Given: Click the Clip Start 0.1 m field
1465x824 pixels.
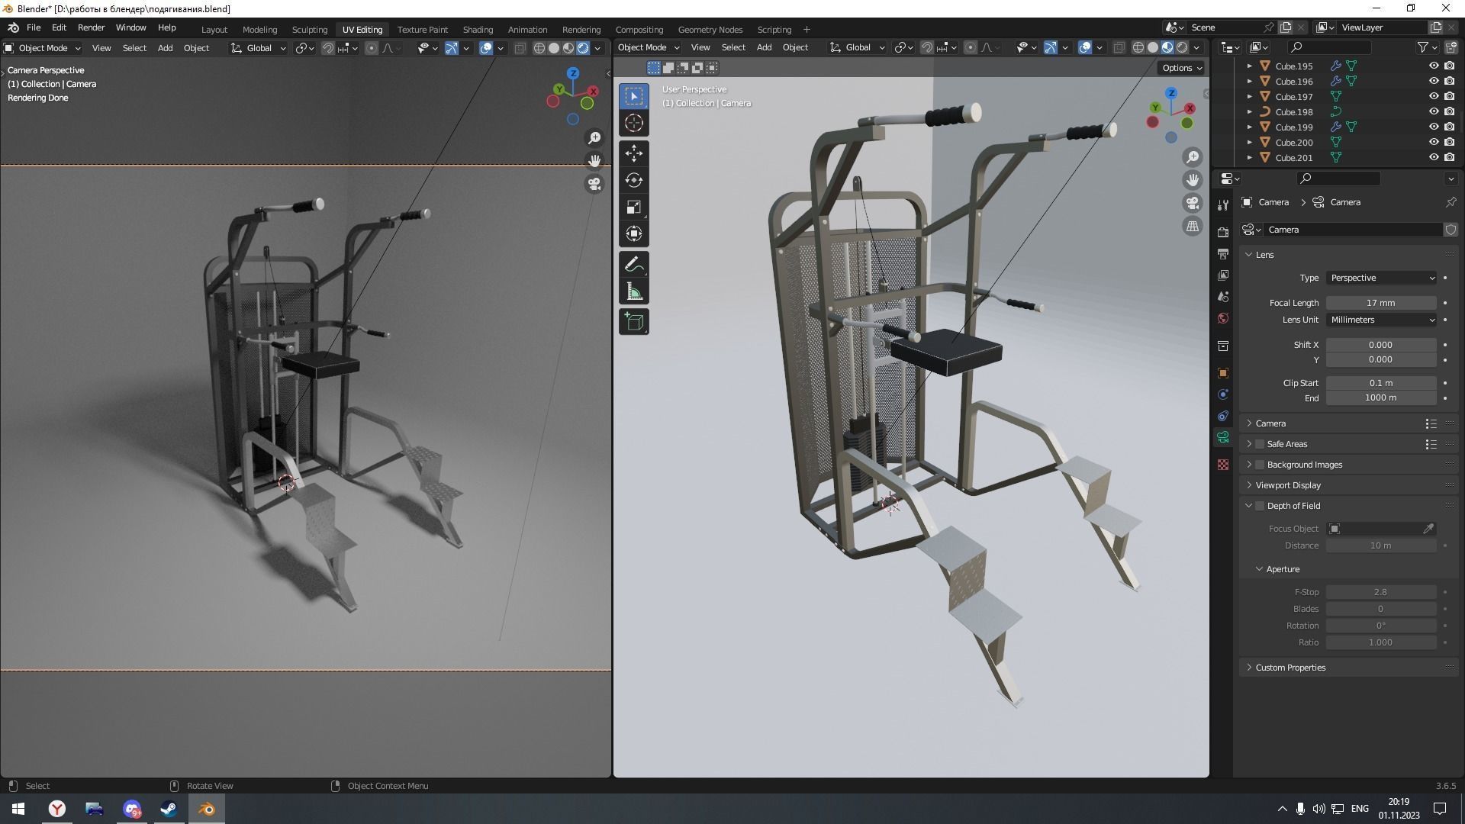Looking at the screenshot, I should [1381, 383].
